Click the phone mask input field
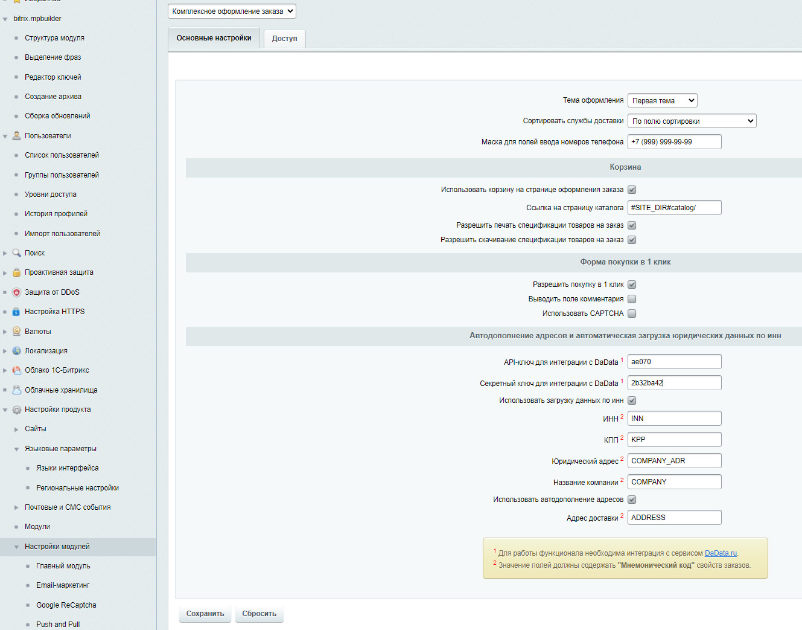The height and width of the screenshot is (630, 802). click(674, 142)
